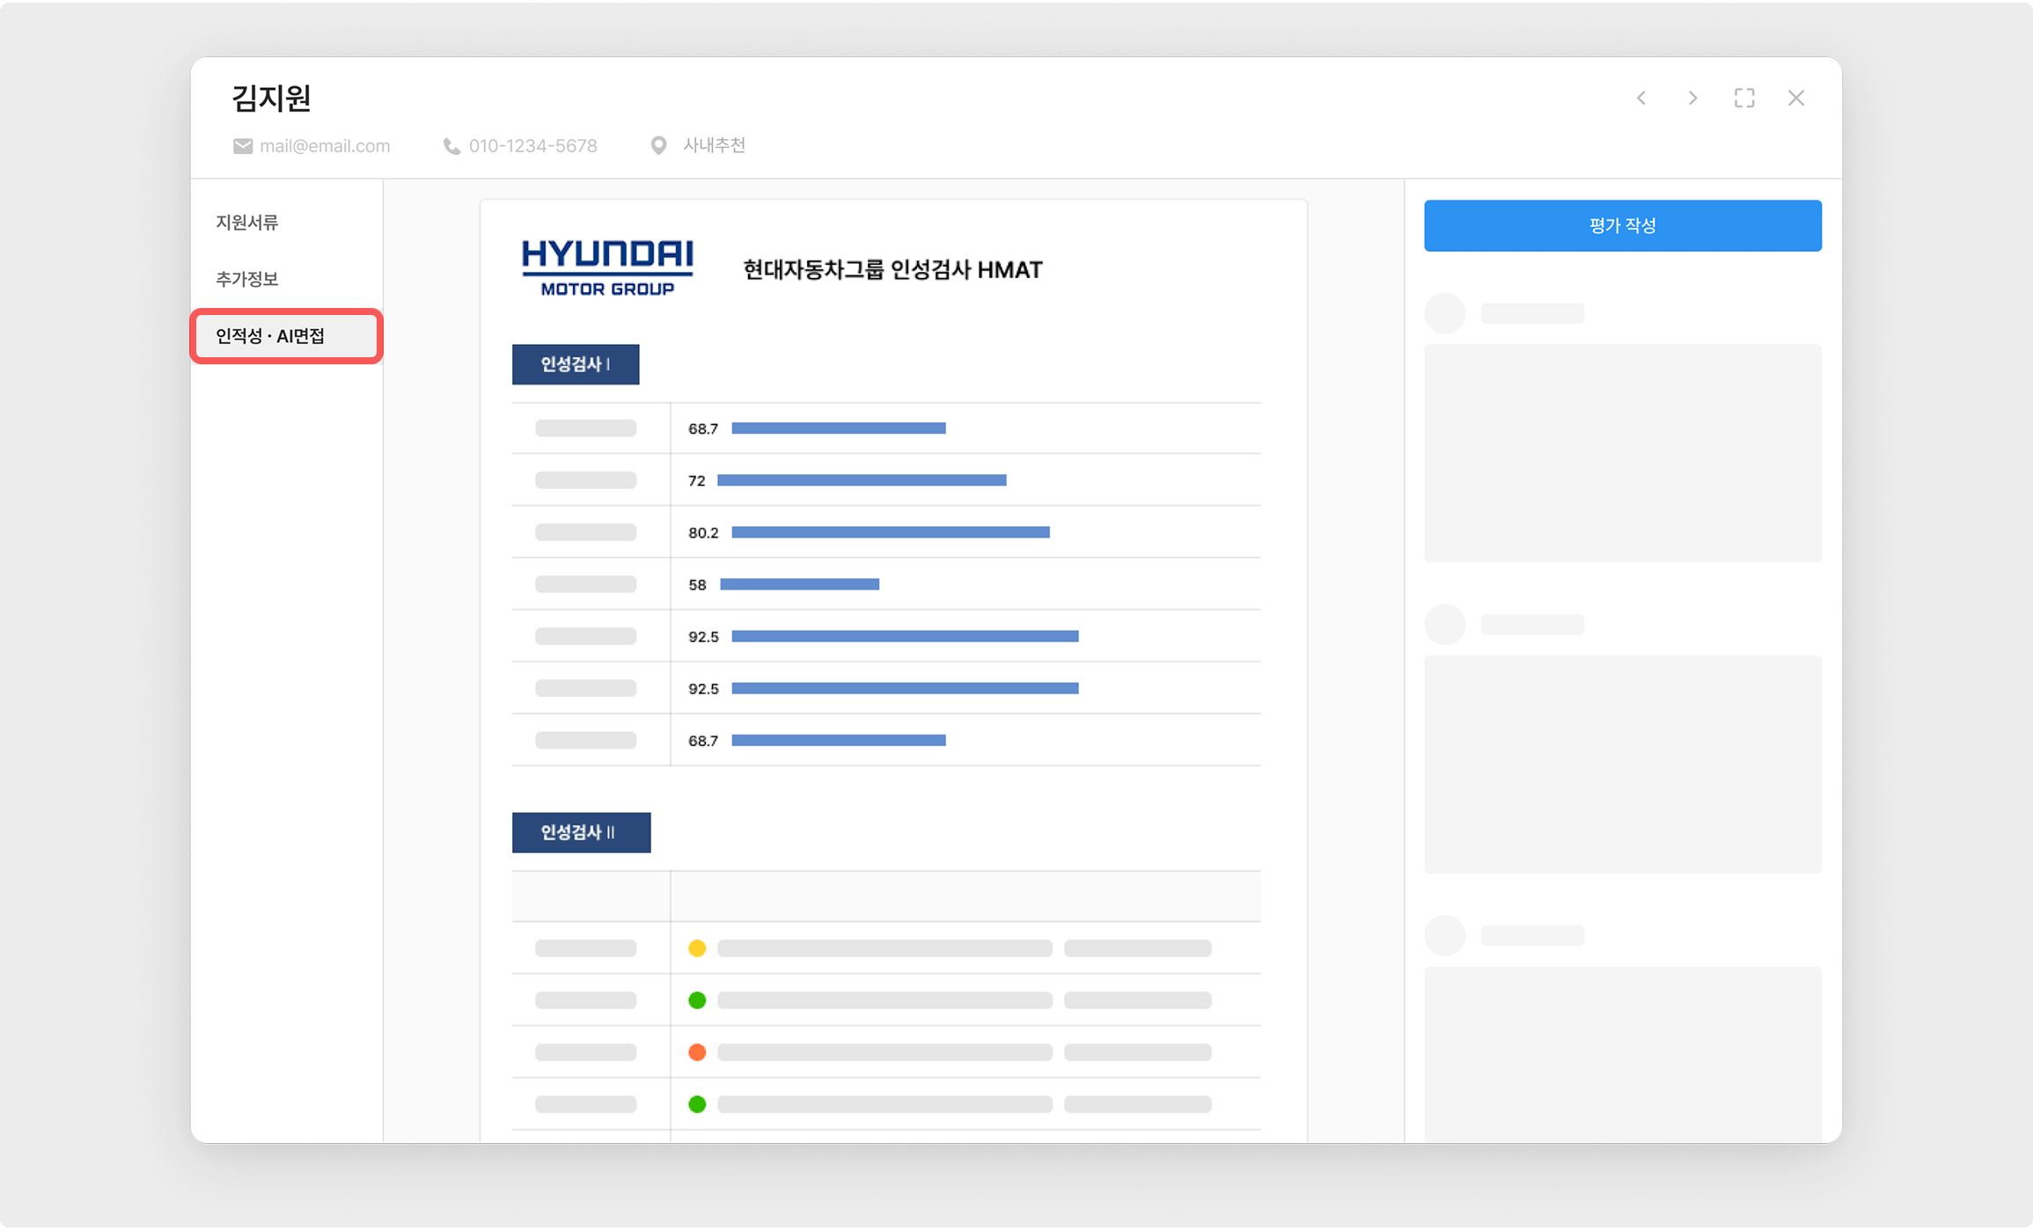Click the email envelope icon
The width and height of the screenshot is (2033, 1231).
click(x=242, y=146)
